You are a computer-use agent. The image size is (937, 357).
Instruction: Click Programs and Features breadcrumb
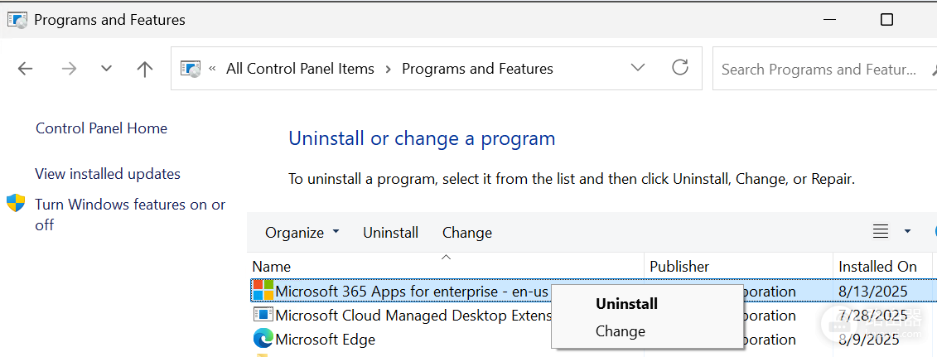click(477, 69)
